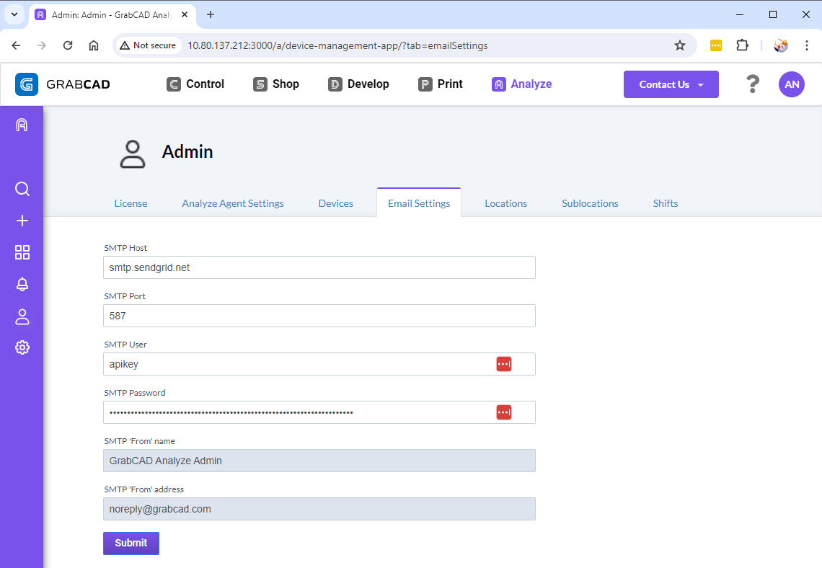Open the browser extensions puzzle icon
This screenshot has width=822, height=568.
coord(742,45)
